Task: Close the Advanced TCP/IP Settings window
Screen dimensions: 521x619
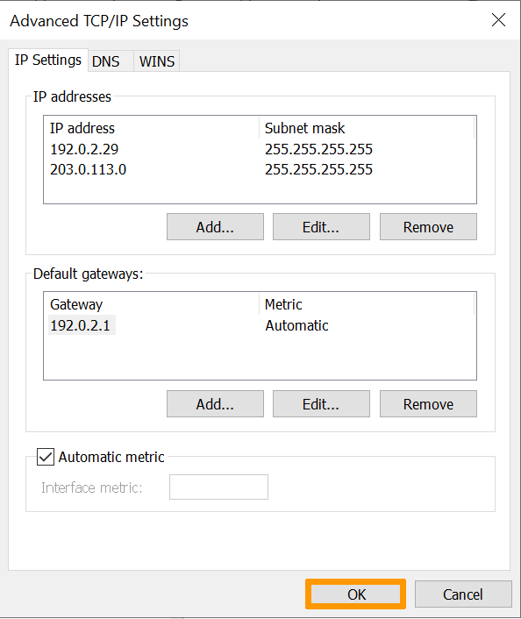Action: click(x=498, y=20)
